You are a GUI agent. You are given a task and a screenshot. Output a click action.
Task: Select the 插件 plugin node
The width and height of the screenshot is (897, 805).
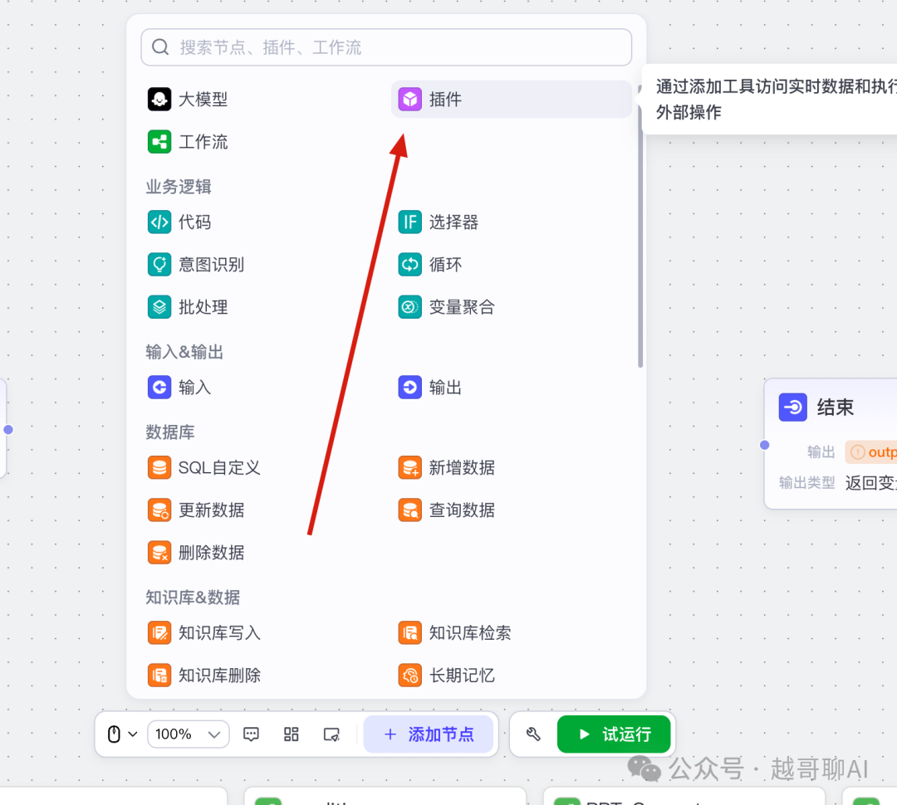(x=511, y=99)
